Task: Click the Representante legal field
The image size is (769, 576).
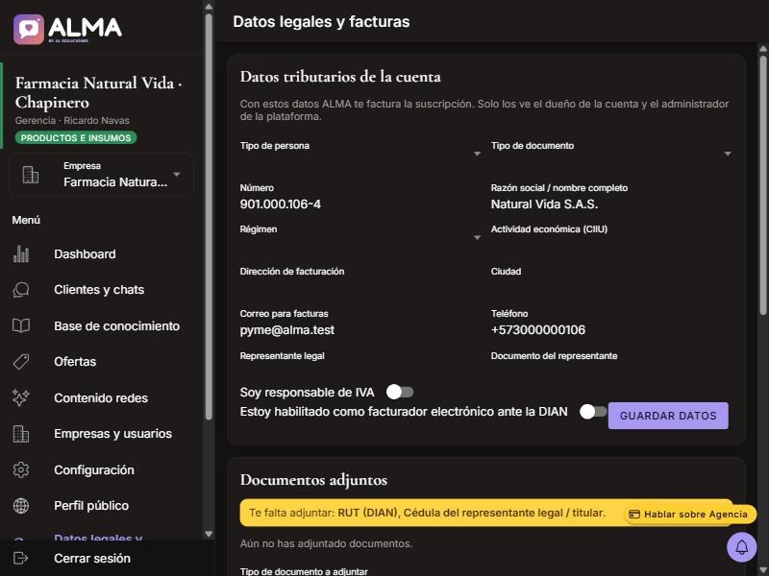Action: pyautogui.click(x=360, y=364)
